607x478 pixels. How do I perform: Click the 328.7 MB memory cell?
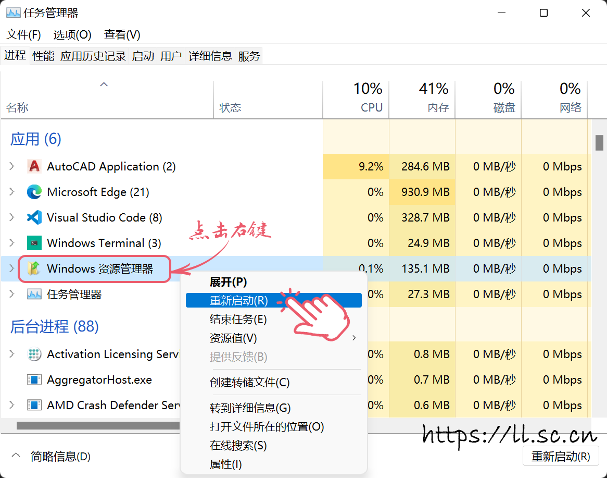tap(422, 217)
